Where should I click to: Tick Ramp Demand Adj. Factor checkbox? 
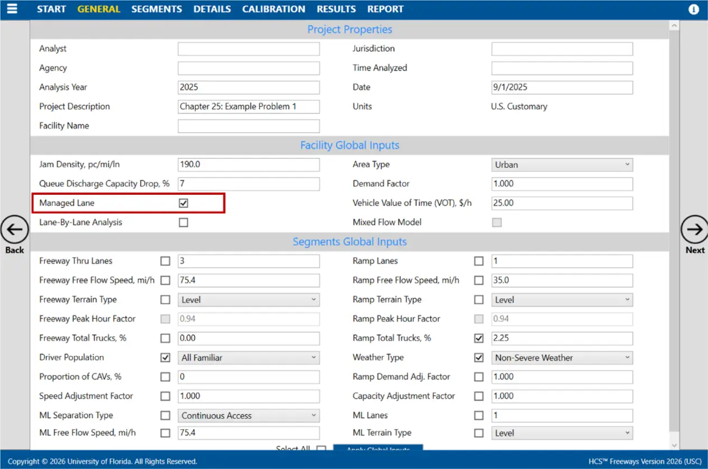tap(479, 377)
